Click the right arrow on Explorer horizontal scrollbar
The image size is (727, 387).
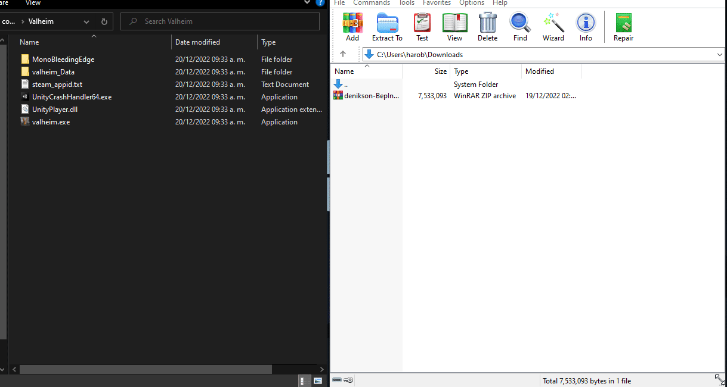click(323, 369)
